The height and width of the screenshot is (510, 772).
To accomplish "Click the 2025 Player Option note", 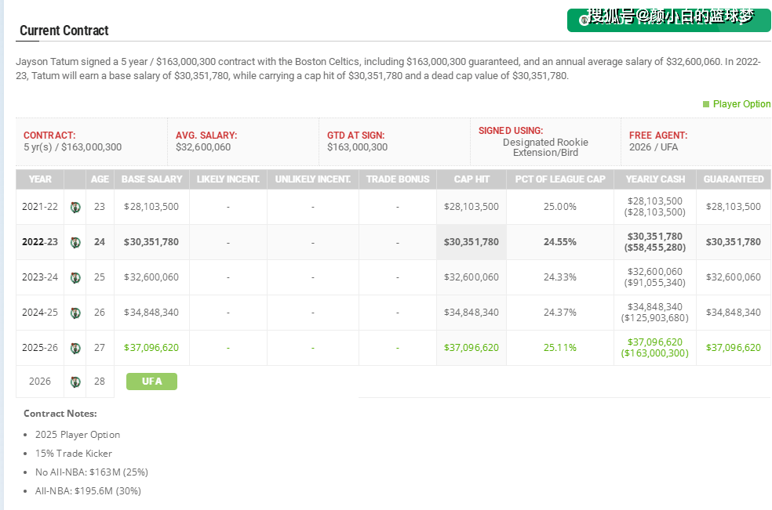I will (x=78, y=435).
